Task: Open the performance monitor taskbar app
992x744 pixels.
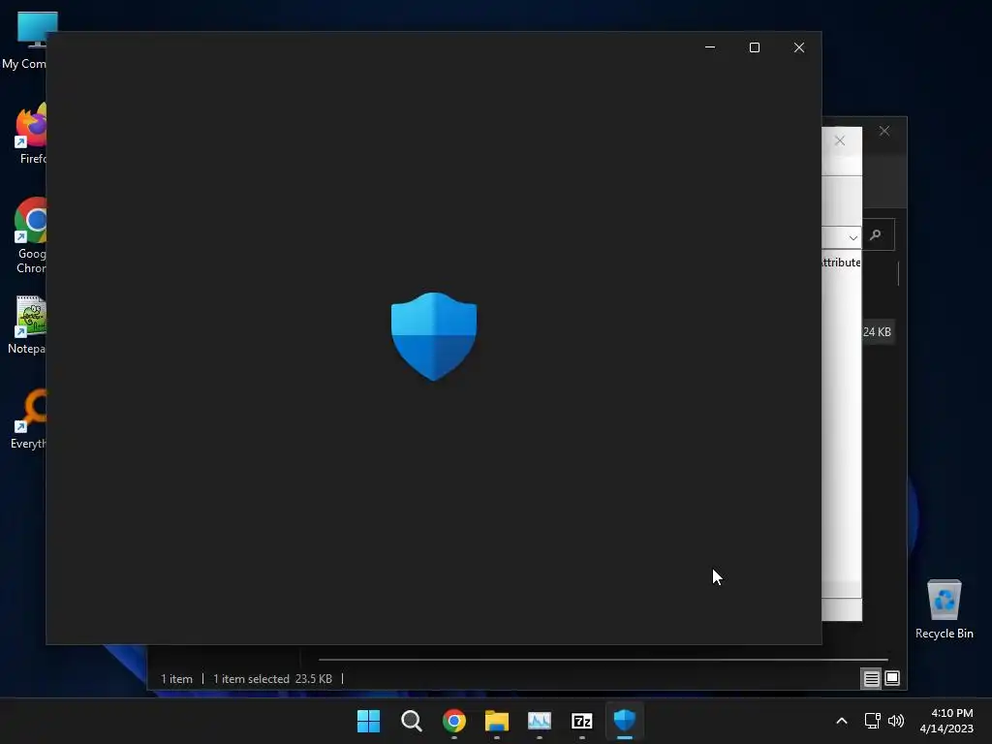Action: click(539, 721)
